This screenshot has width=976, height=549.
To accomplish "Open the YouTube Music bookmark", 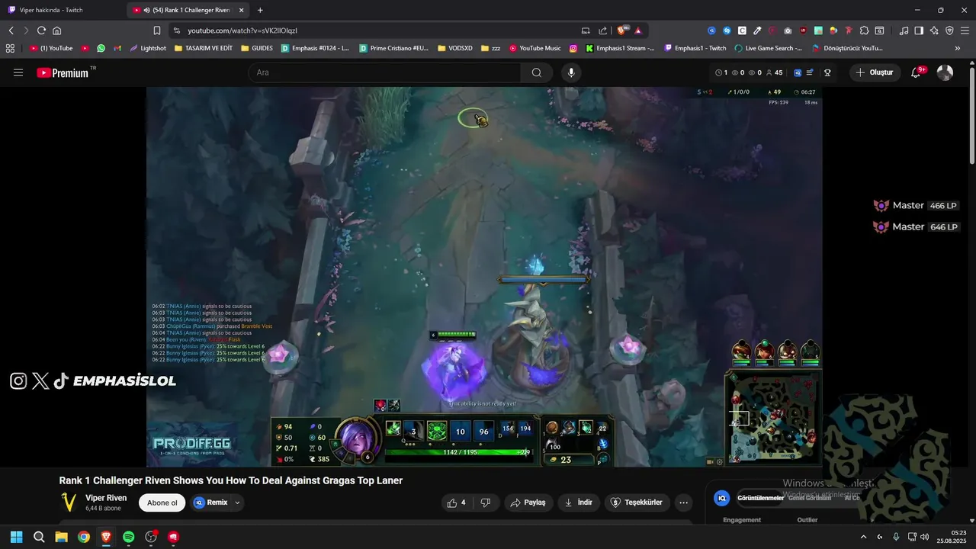I will coord(535,48).
